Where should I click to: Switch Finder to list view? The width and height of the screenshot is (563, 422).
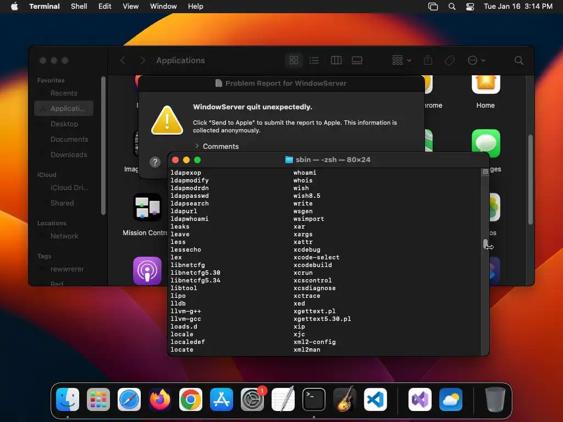click(314, 60)
